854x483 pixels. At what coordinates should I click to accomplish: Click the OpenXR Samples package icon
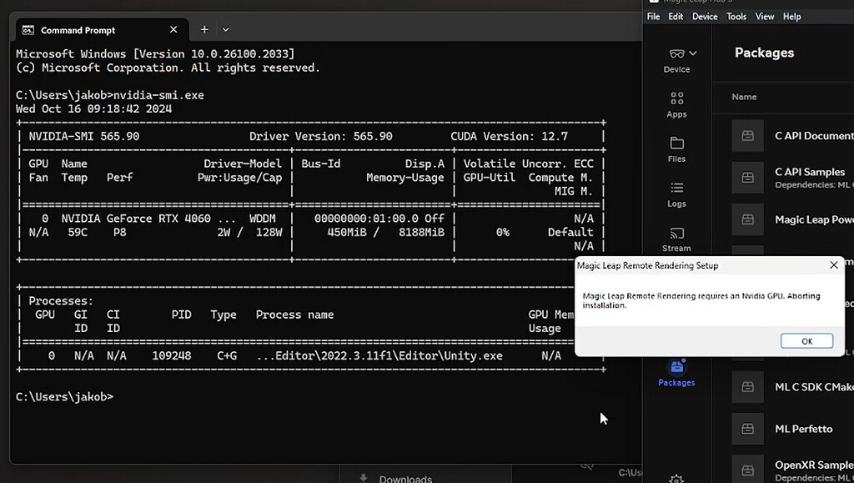[747, 469]
